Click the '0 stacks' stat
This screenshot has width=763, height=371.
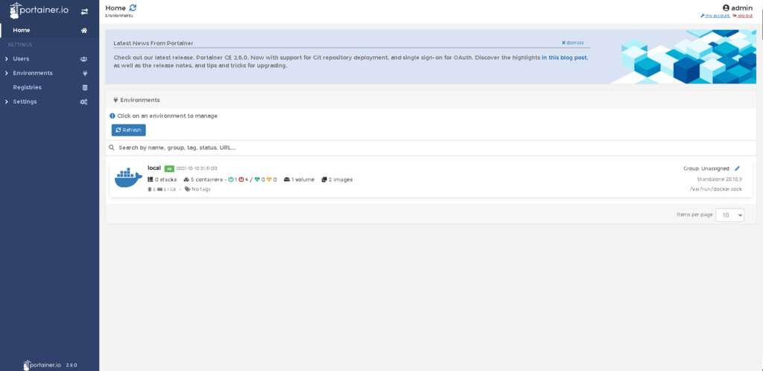[x=162, y=180]
